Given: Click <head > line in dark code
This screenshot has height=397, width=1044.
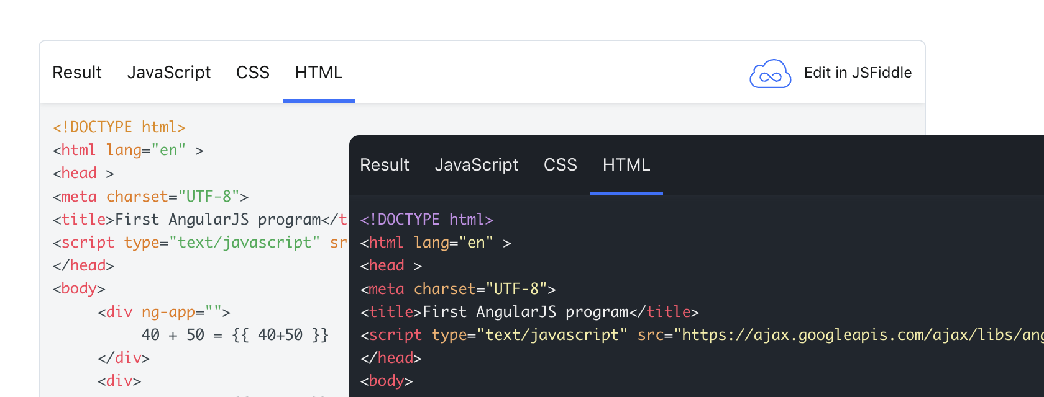Looking at the screenshot, I should [x=391, y=265].
